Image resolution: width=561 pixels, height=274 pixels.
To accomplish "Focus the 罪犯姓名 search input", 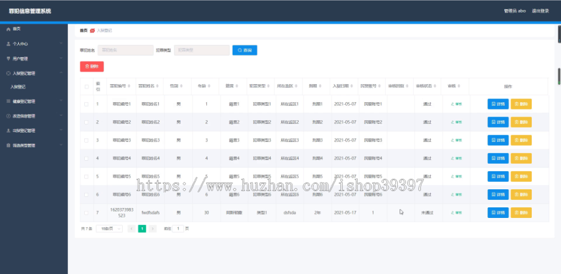I will pos(125,50).
